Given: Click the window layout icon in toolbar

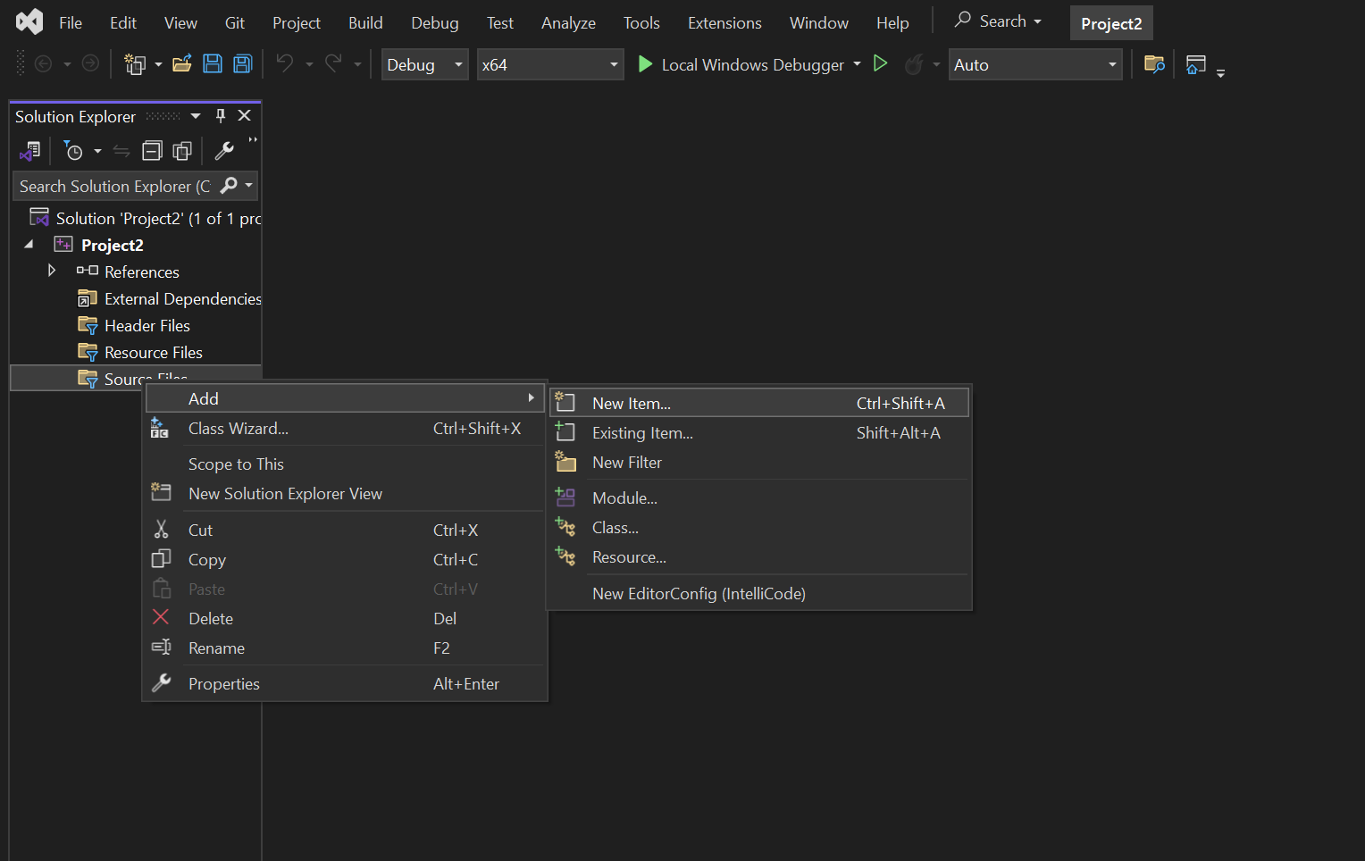Looking at the screenshot, I should tap(1195, 64).
